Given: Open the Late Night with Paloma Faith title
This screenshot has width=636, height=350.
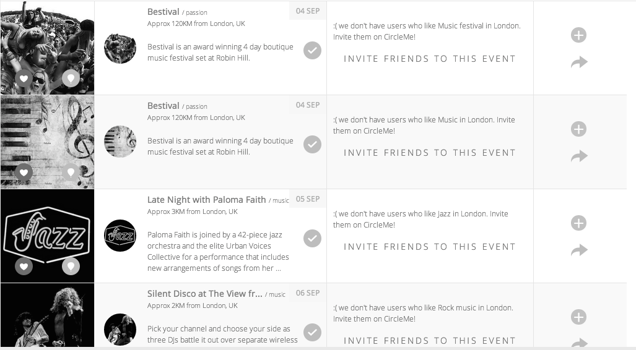Looking at the screenshot, I should click(x=206, y=200).
